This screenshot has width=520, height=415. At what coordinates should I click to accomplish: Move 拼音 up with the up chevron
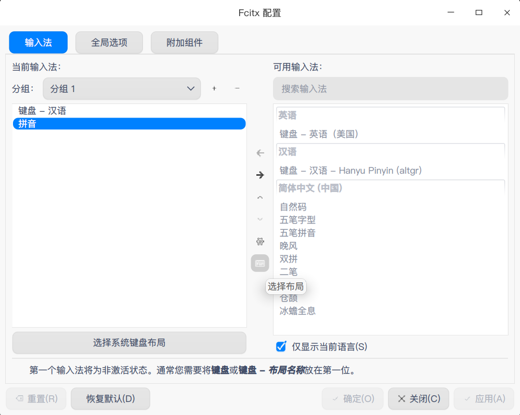(x=259, y=197)
